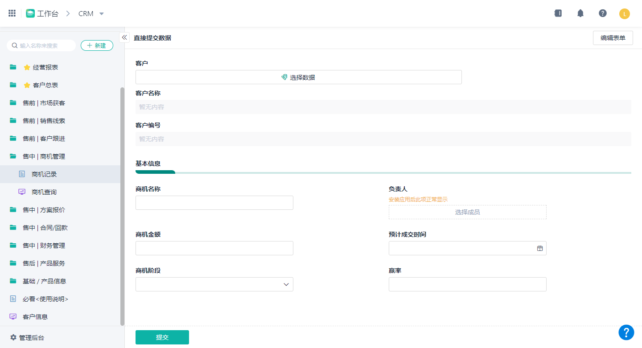Click the gear icon of 管理后台
The image size is (642, 348).
(x=13, y=337)
